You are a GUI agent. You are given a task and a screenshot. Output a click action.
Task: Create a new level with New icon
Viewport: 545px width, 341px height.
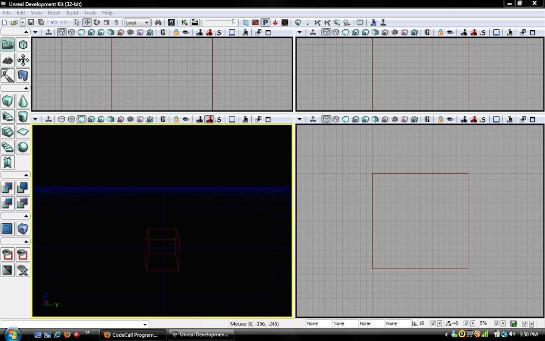tap(4, 22)
